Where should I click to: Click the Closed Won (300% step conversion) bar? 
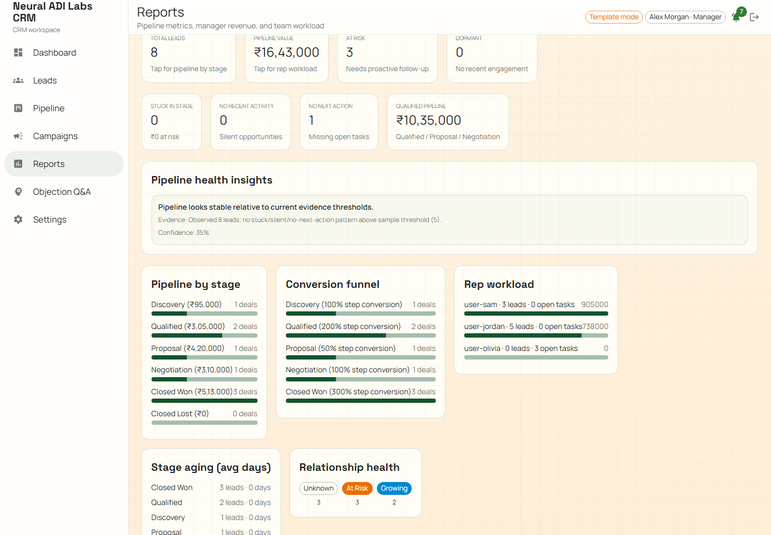click(x=360, y=401)
